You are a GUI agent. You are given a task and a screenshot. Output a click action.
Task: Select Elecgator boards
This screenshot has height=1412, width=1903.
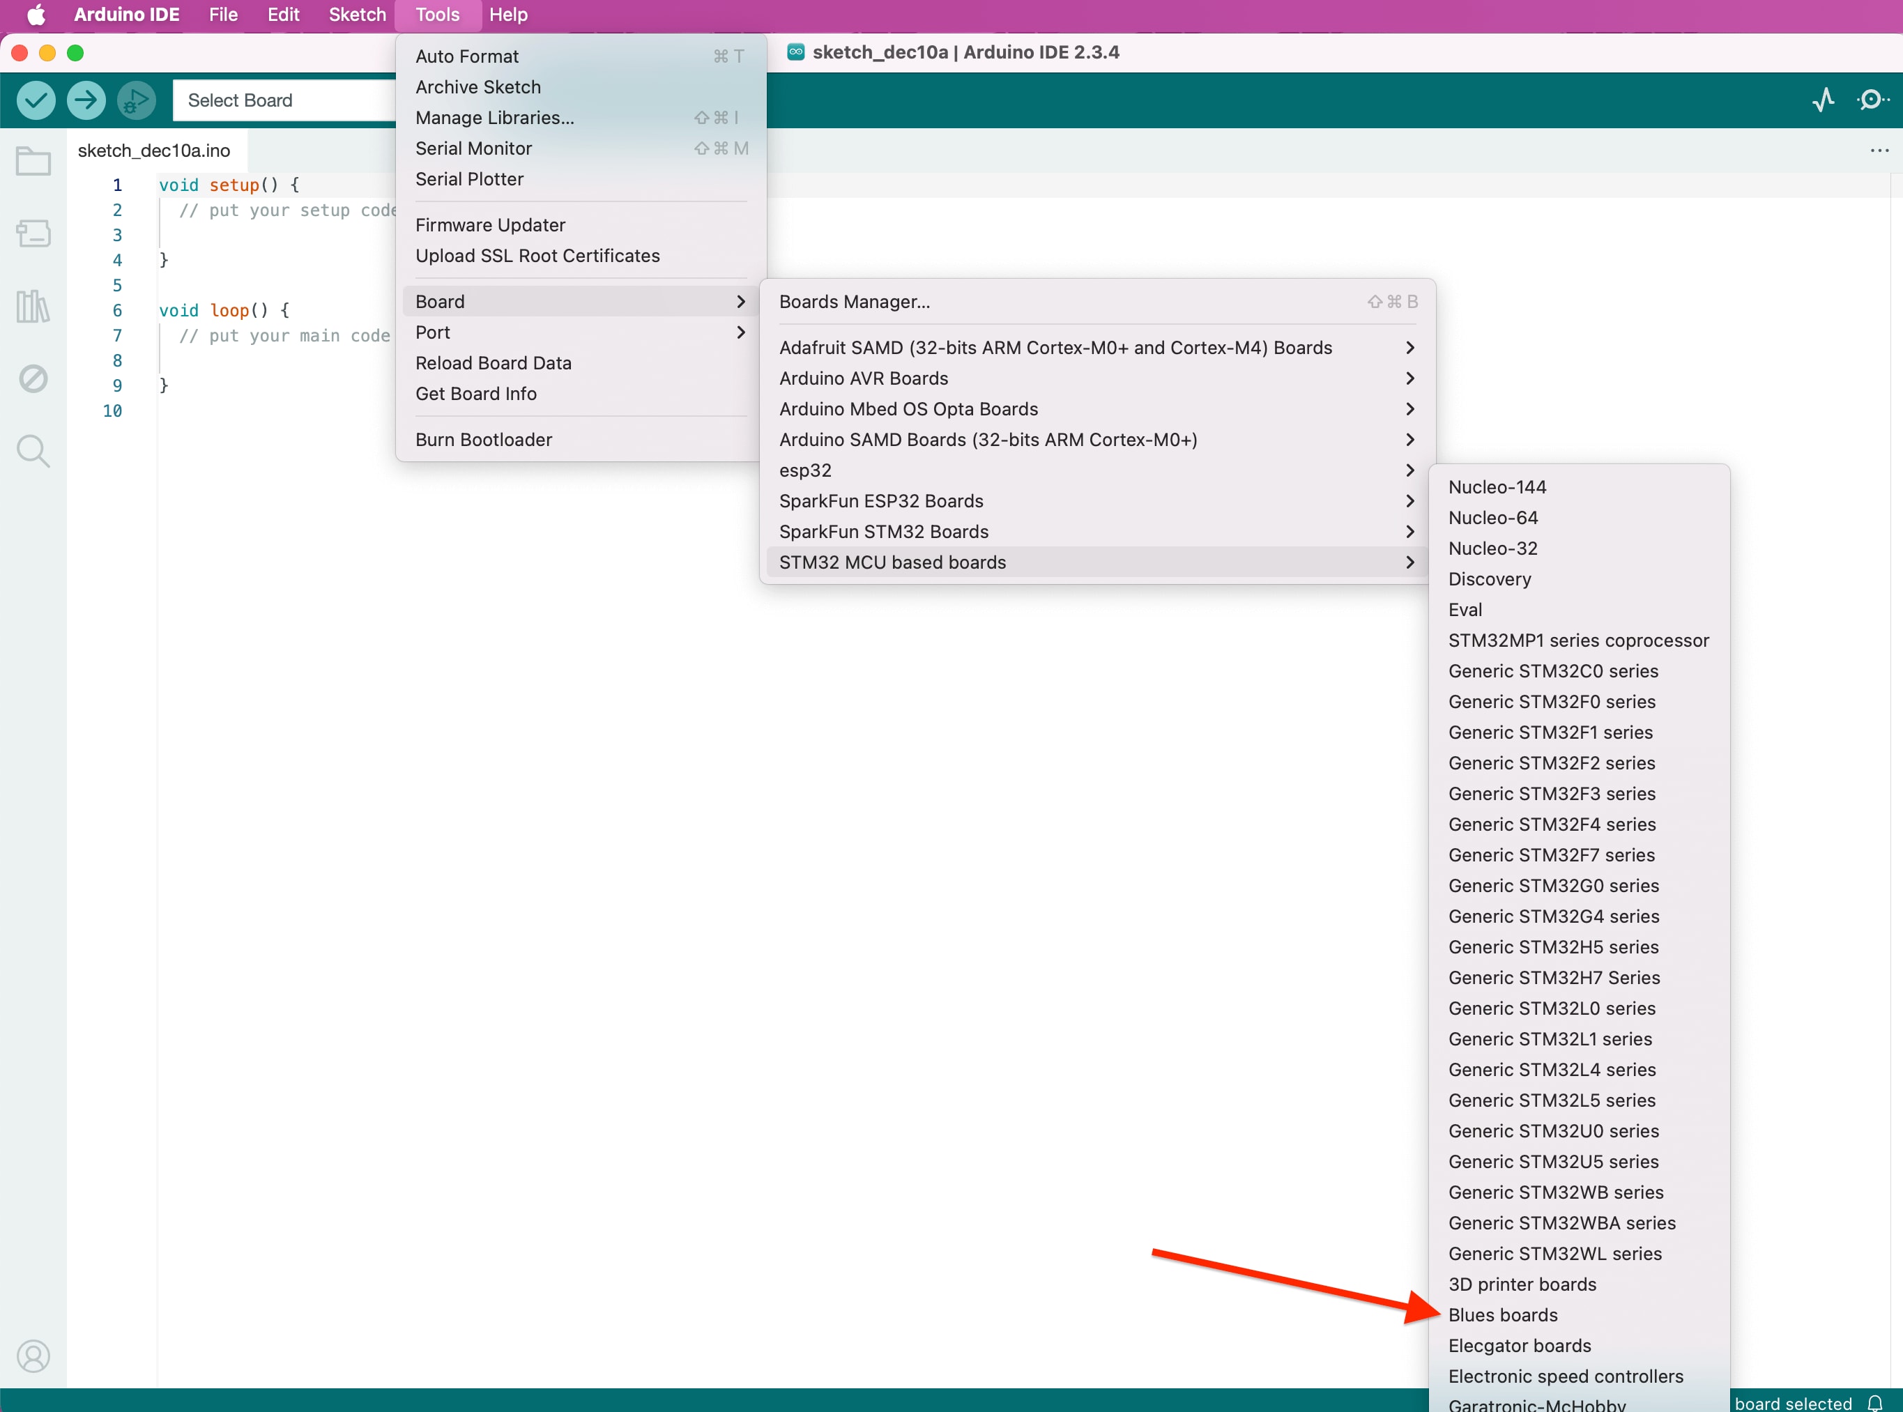point(1579,1346)
